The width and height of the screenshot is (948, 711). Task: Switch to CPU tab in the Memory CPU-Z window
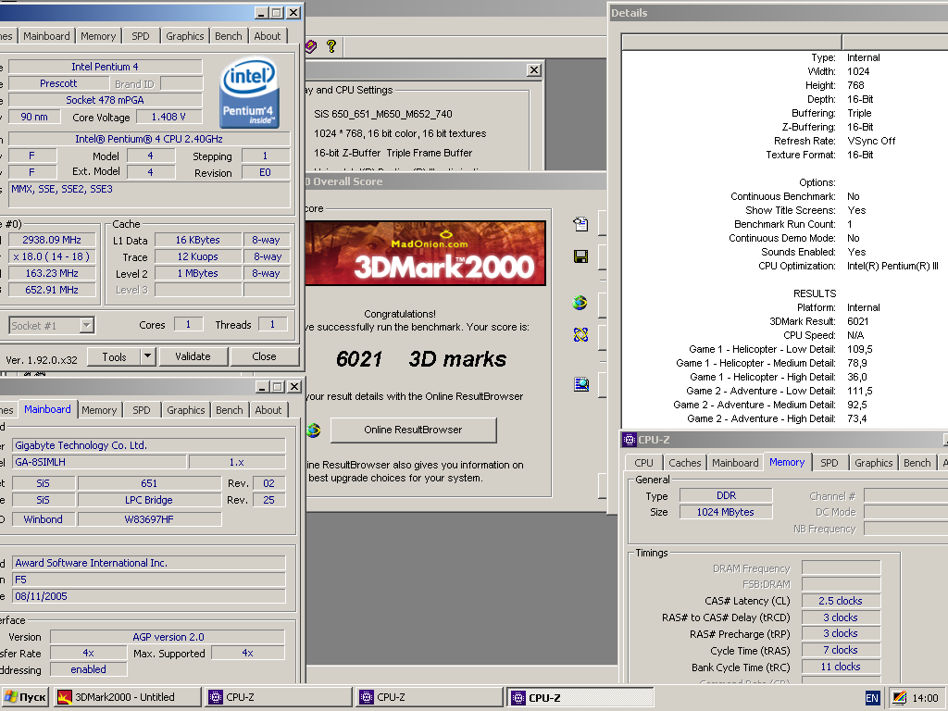tap(644, 463)
